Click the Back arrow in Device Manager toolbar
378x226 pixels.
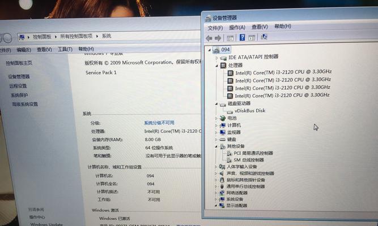(209, 38)
